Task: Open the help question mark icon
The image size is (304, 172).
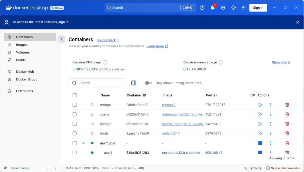Action: [x=202, y=8]
